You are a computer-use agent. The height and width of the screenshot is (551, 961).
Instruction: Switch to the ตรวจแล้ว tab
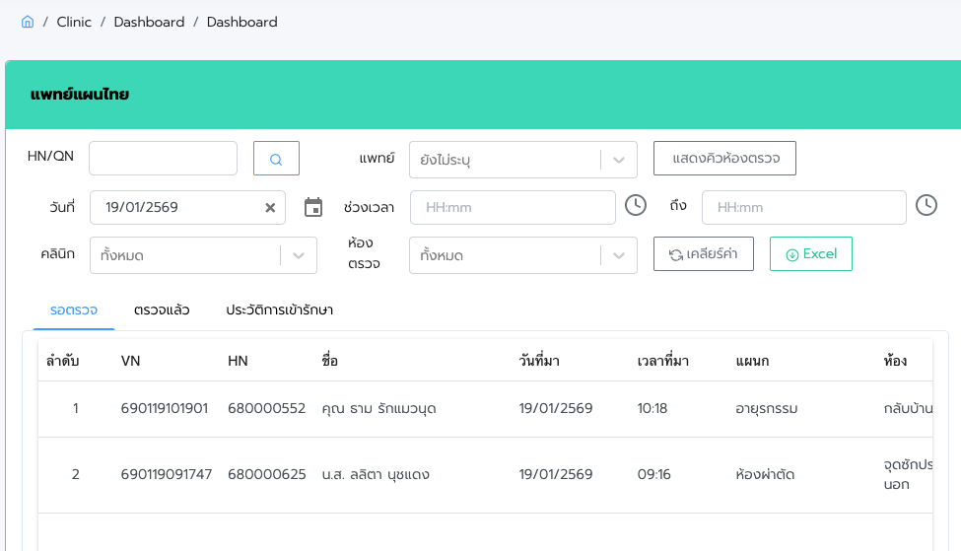(x=162, y=310)
